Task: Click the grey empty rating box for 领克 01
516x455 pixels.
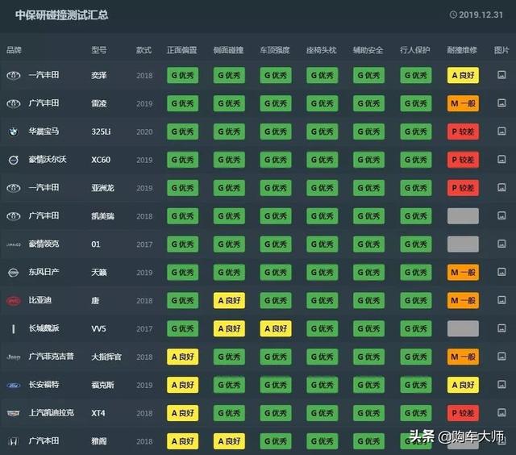Action: point(463,244)
